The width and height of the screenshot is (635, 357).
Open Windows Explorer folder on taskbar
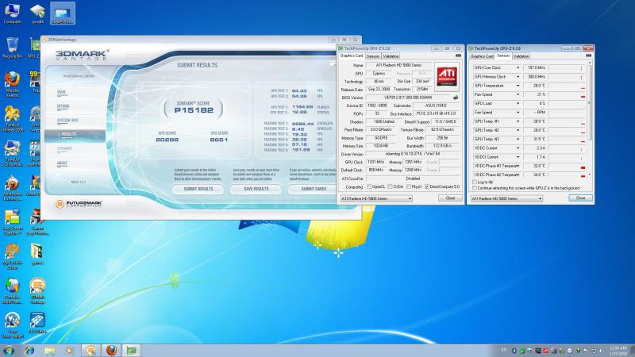pyautogui.click(x=50, y=350)
